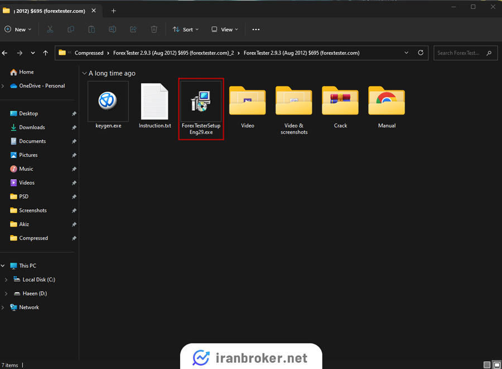Expand Local Disk (C:) tree node
Viewport: 502px width, 369px height.
(x=6, y=279)
